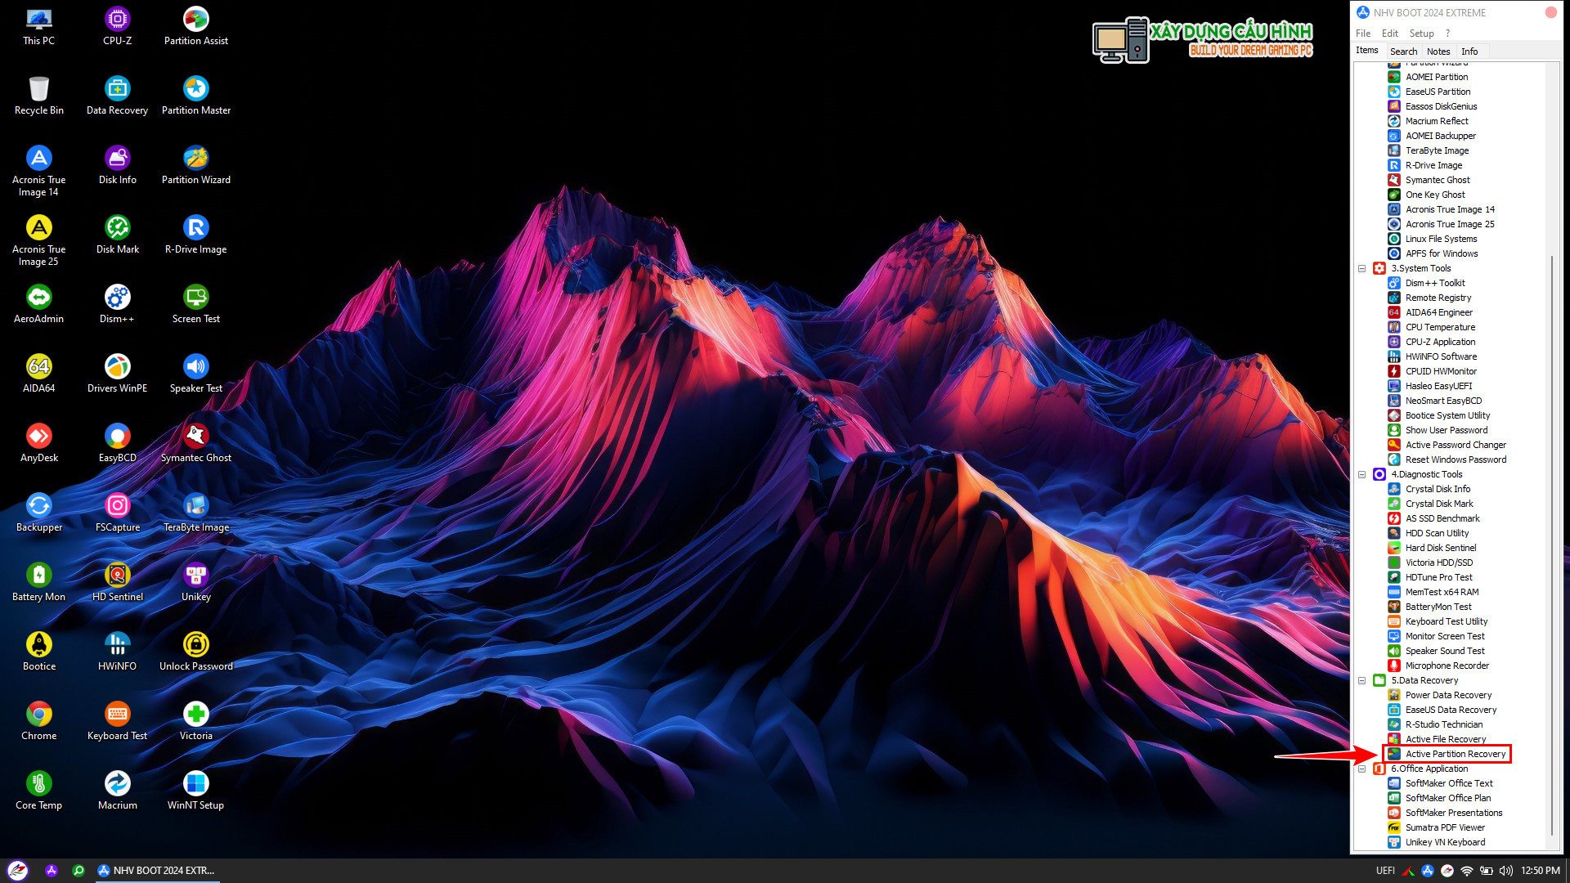This screenshot has width=1570, height=883.
Task: Choose Dism++ Toolkit in System Tools
Action: (x=1435, y=283)
